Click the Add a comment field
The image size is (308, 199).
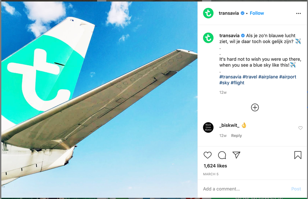243,189
